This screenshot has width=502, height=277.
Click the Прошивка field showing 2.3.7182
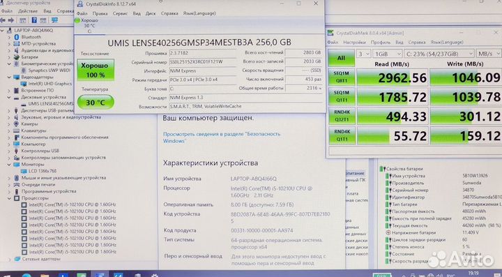(x=202, y=53)
